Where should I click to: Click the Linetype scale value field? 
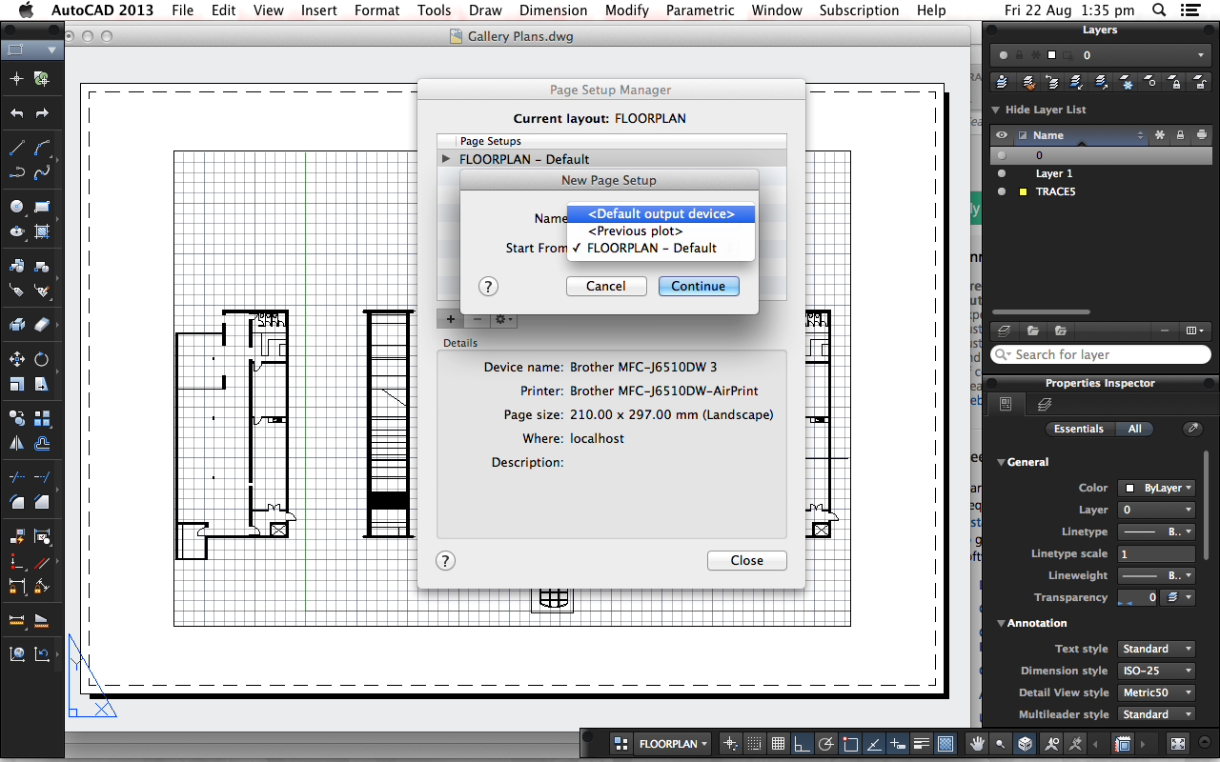[x=1155, y=553]
